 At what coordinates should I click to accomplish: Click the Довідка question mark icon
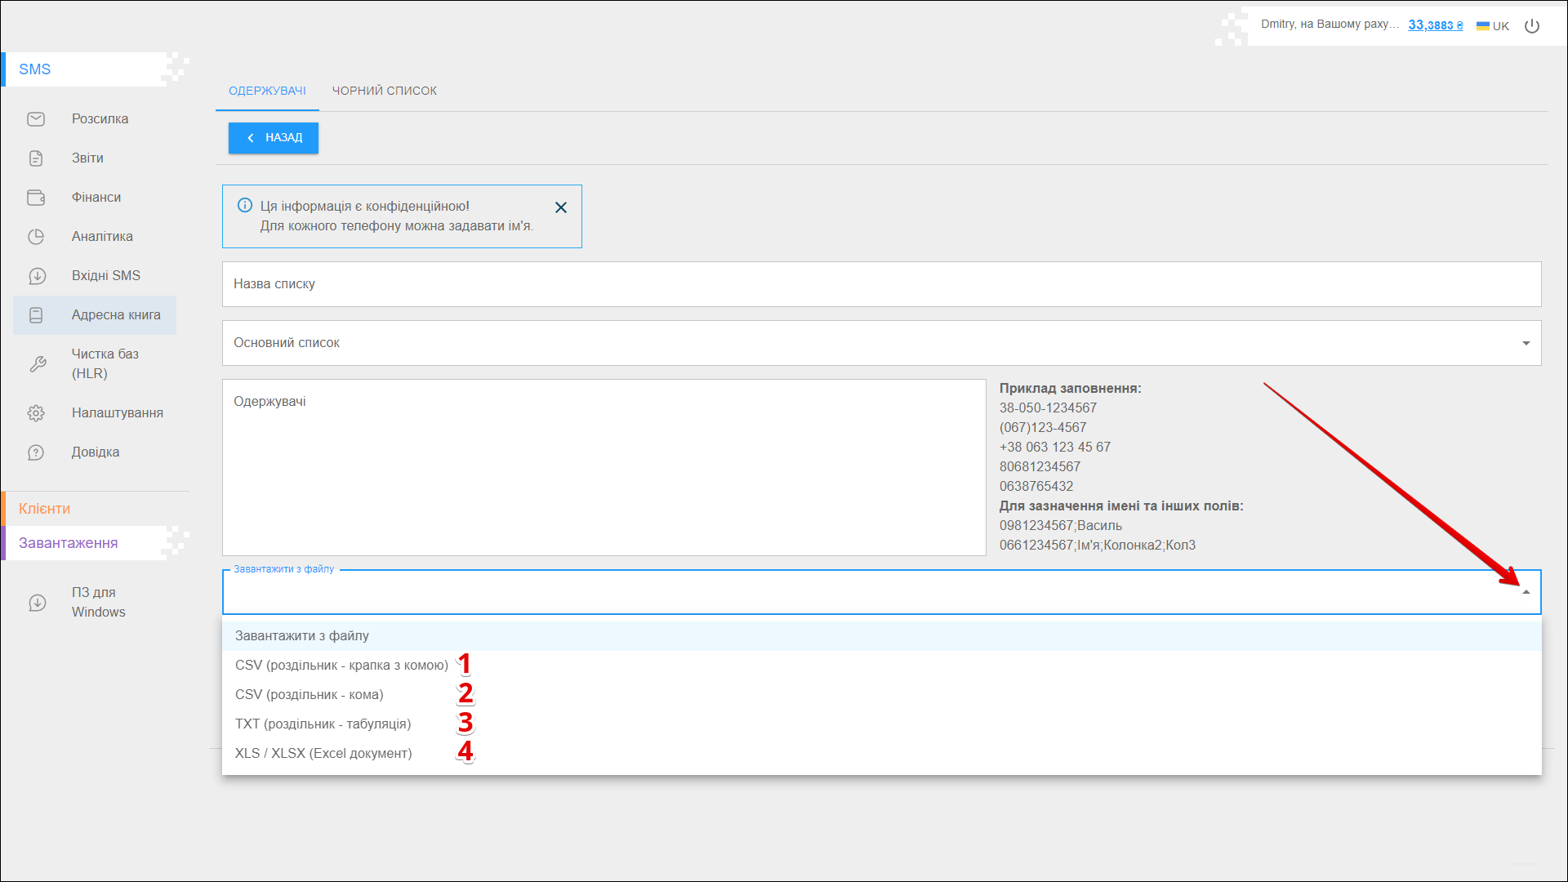coord(36,452)
